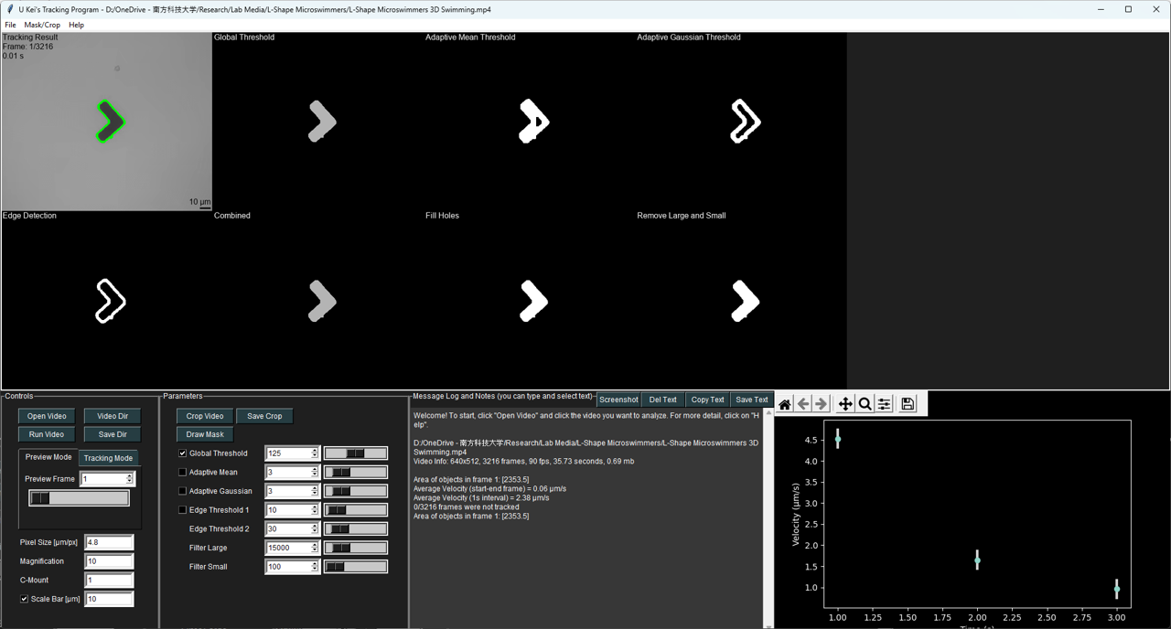The height and width of the screenshot is (629, 1171).
Task: Reset plot view with Home icon
Action: point(785,404)
